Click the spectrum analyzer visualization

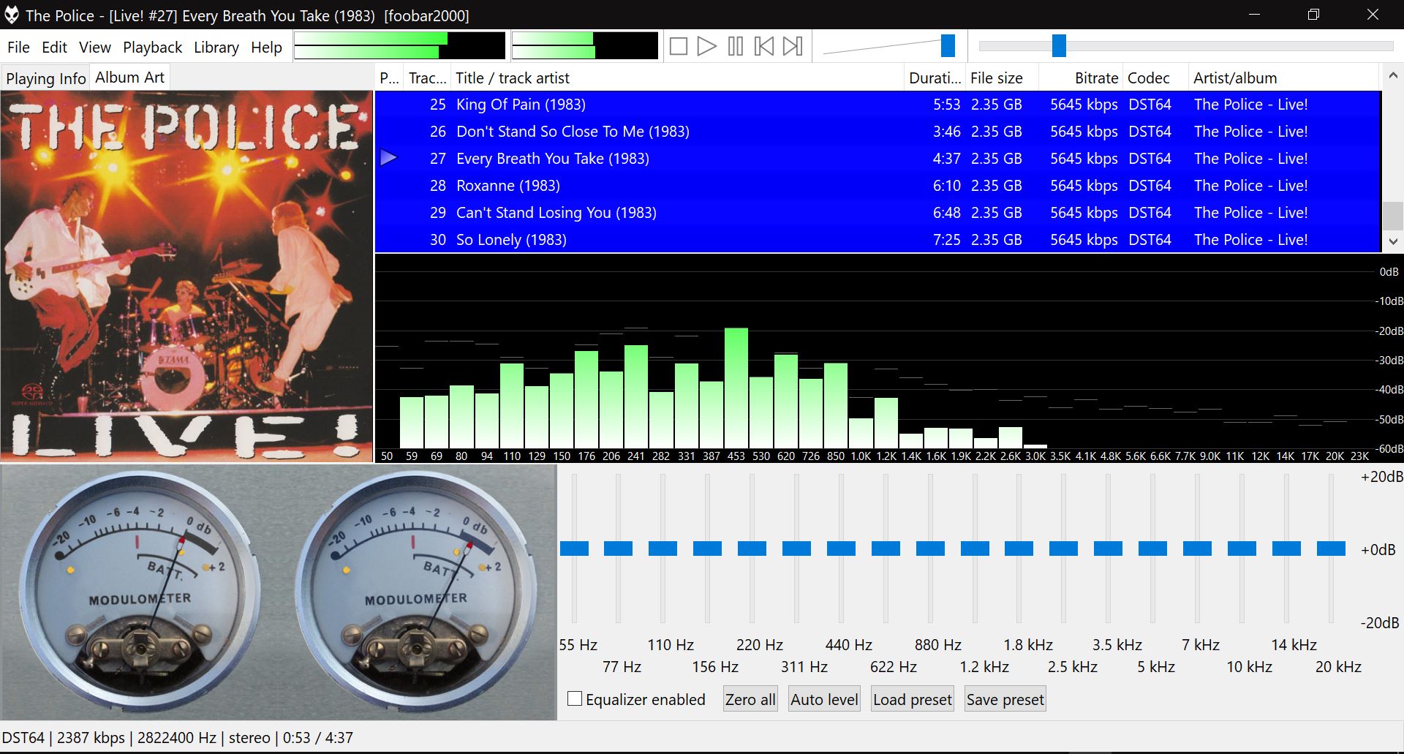(x=889, y=358)
